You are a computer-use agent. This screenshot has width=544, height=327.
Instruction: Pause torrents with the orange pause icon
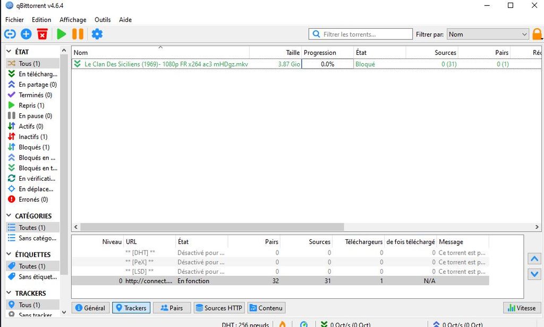pos(78,34)
